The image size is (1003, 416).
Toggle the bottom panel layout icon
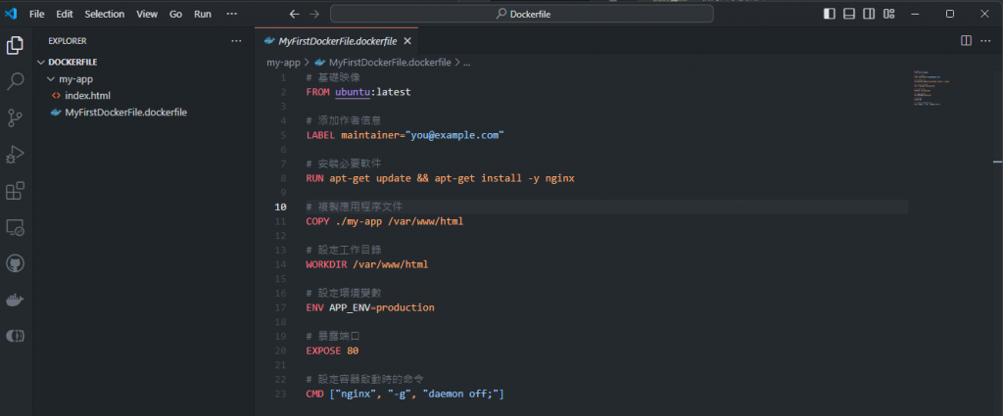(849, 14)
